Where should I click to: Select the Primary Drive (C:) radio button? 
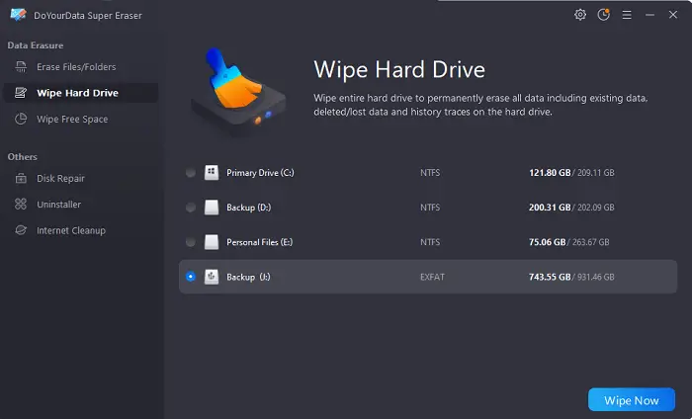(191, 173)
